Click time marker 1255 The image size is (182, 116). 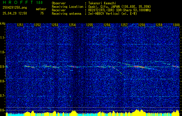(x=90, y=25)
